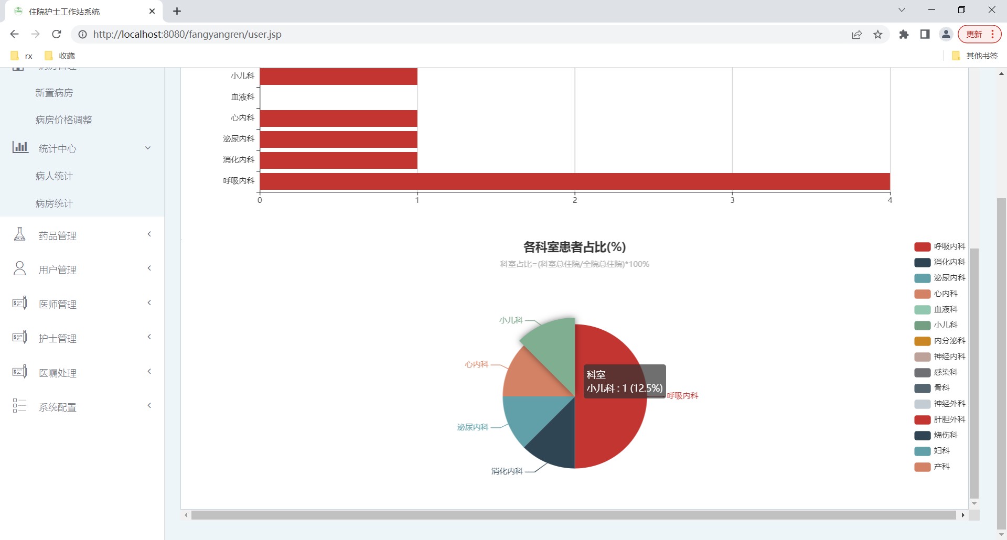Viewport: 1007px width, 540px height.
Task: Expand the 护士管理 menu chevron
Action: [x=149, y=337]
